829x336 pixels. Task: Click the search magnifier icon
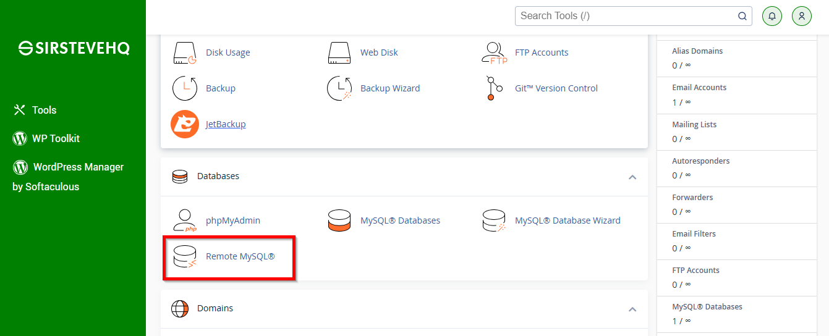click(742, 16)
